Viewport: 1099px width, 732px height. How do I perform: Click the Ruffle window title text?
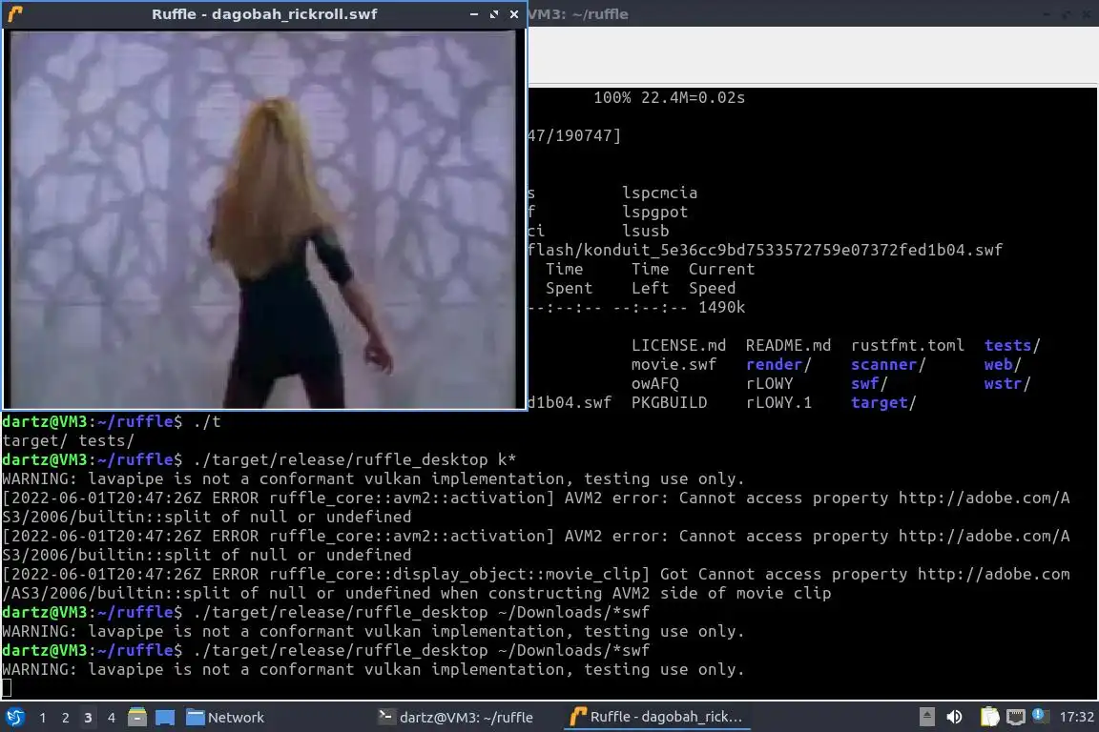pyautogui.click(x=264, y=14)
